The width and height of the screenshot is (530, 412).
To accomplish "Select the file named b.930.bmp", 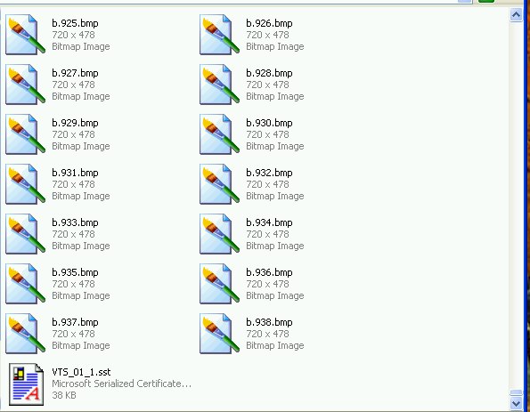I will [269, 123].
